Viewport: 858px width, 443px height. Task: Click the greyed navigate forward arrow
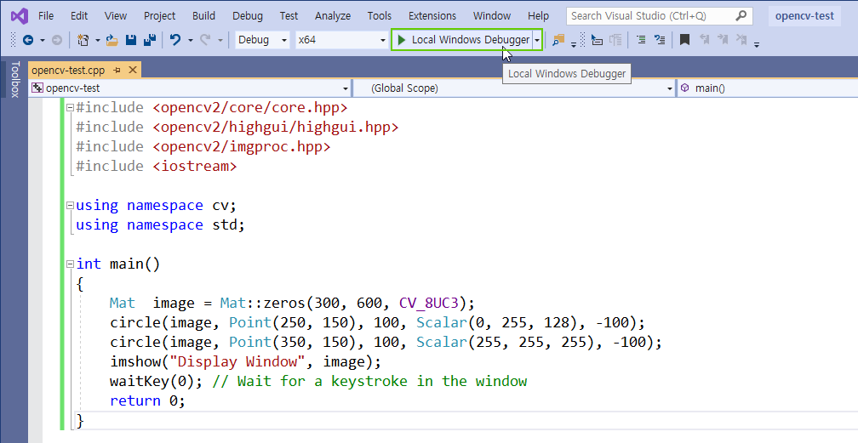pos(57,40)
